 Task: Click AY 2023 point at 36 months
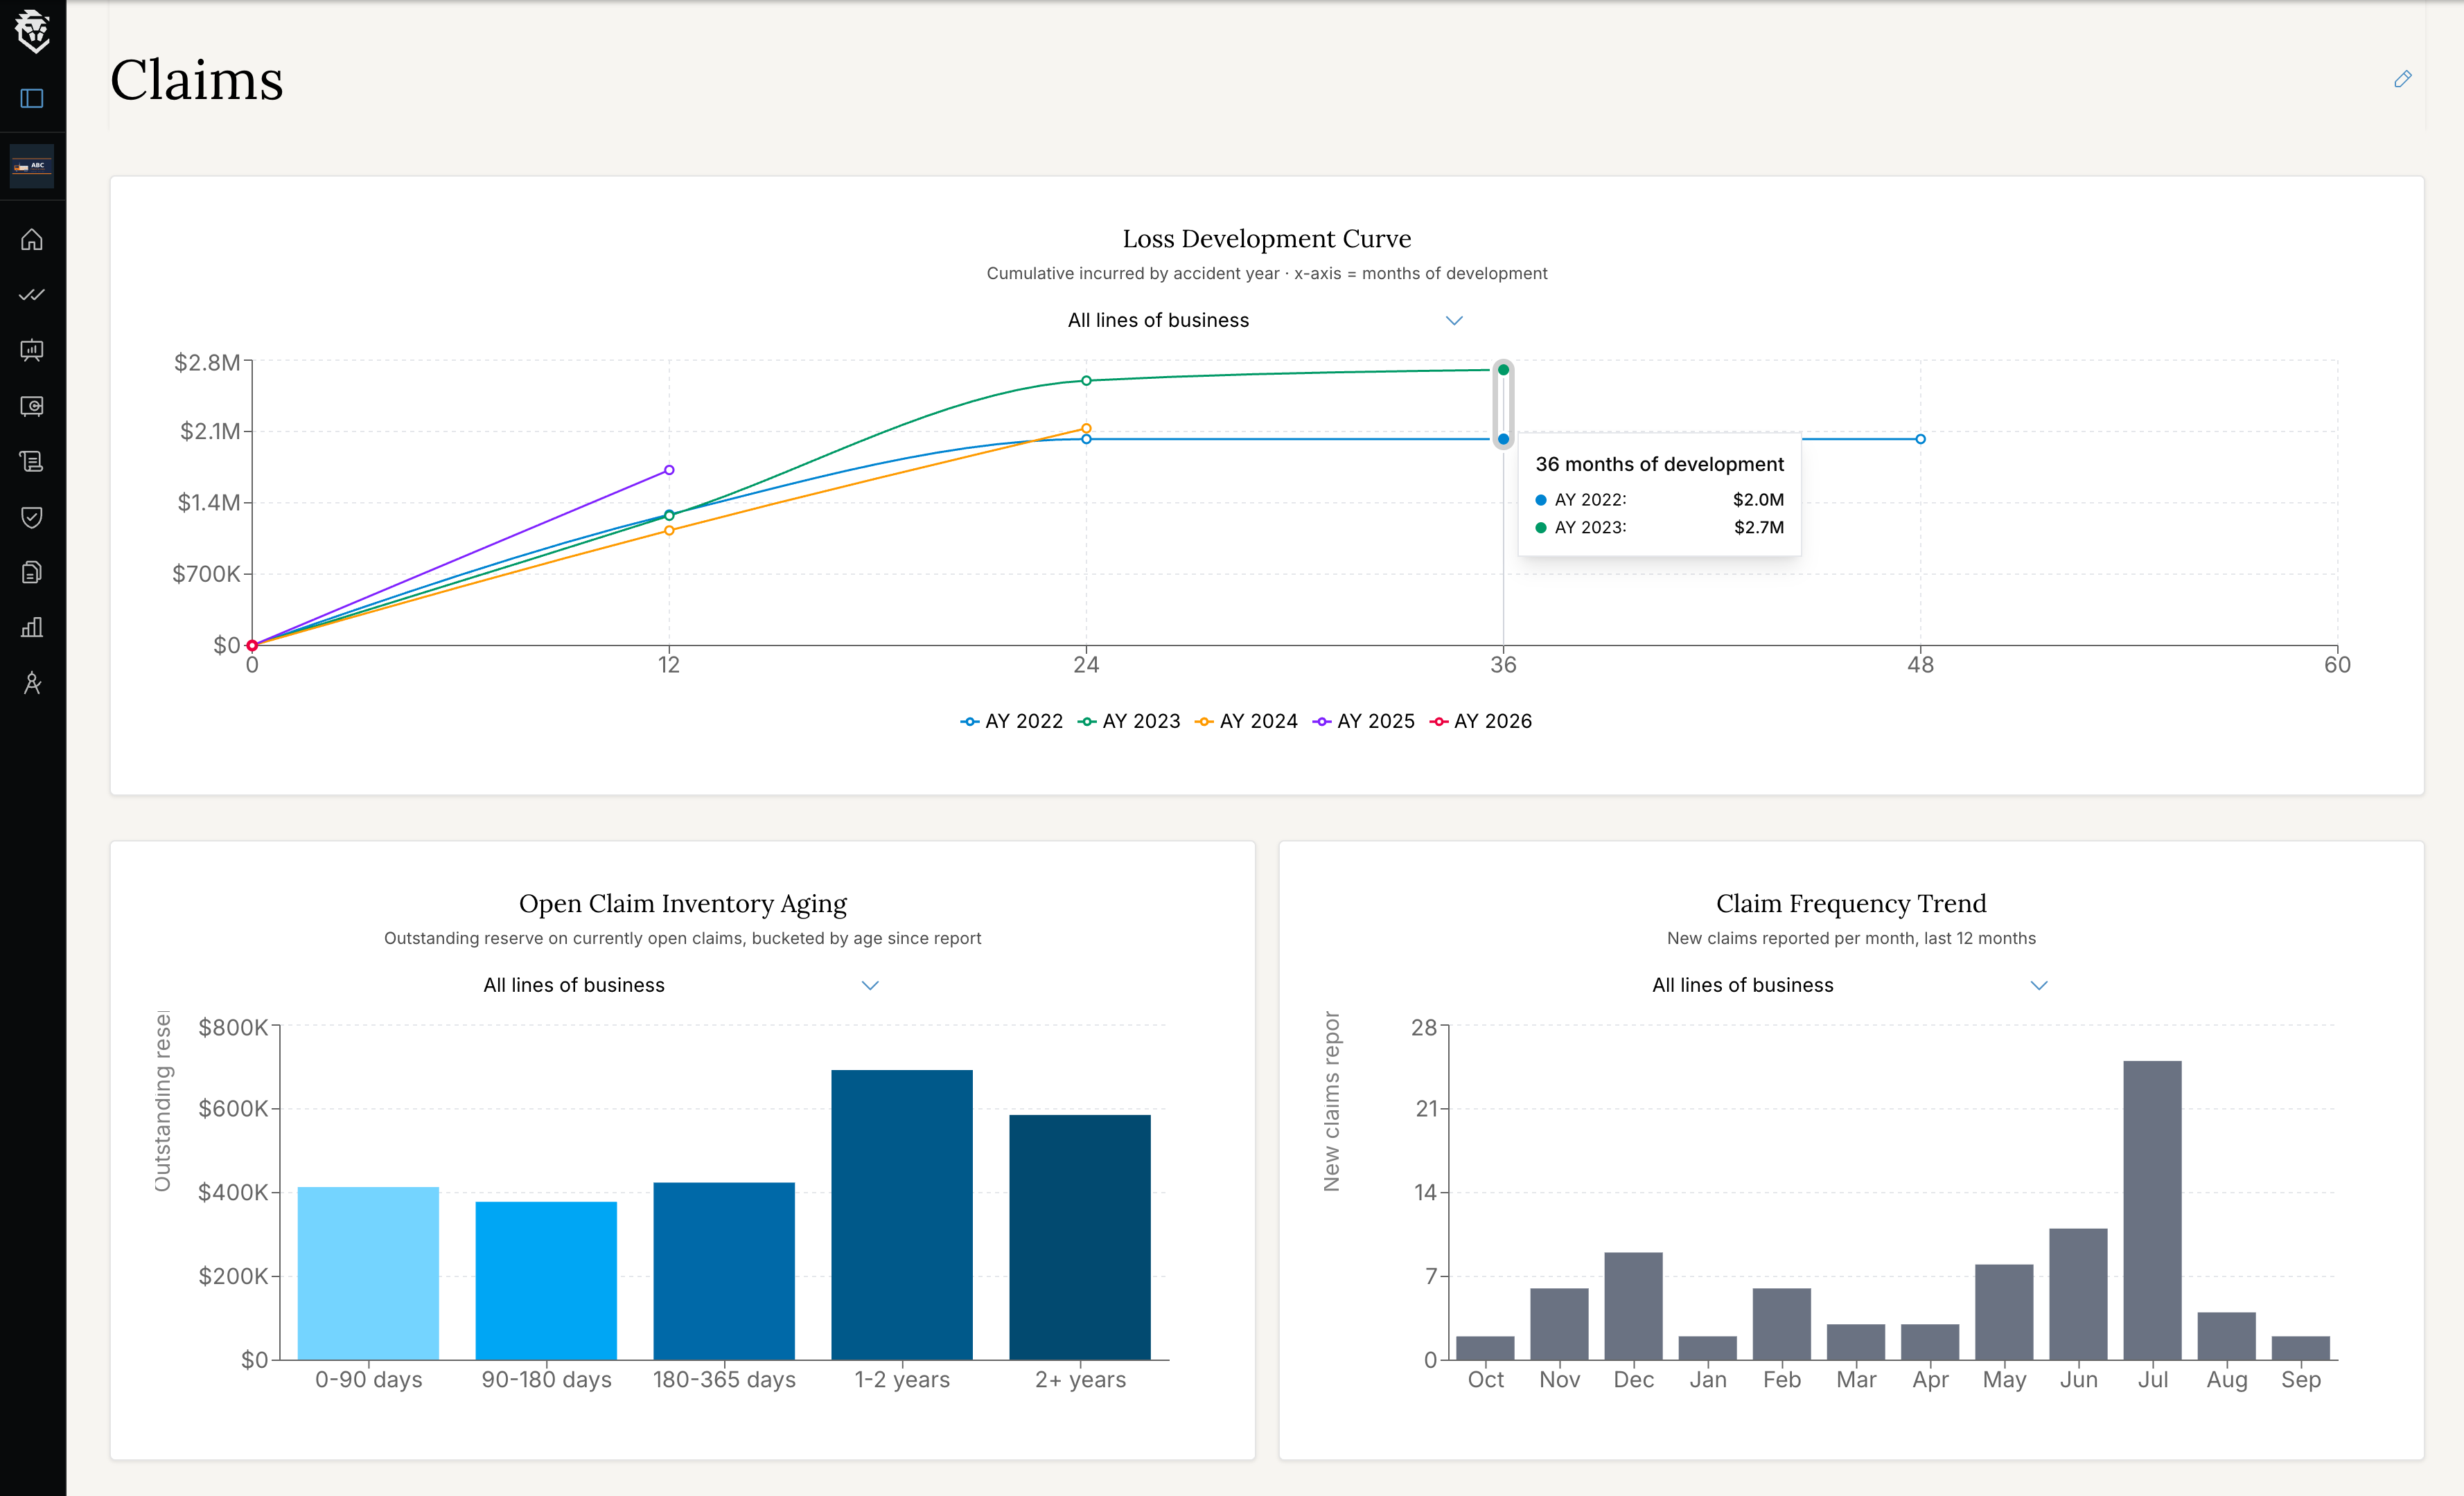[x=1503, y=370]
